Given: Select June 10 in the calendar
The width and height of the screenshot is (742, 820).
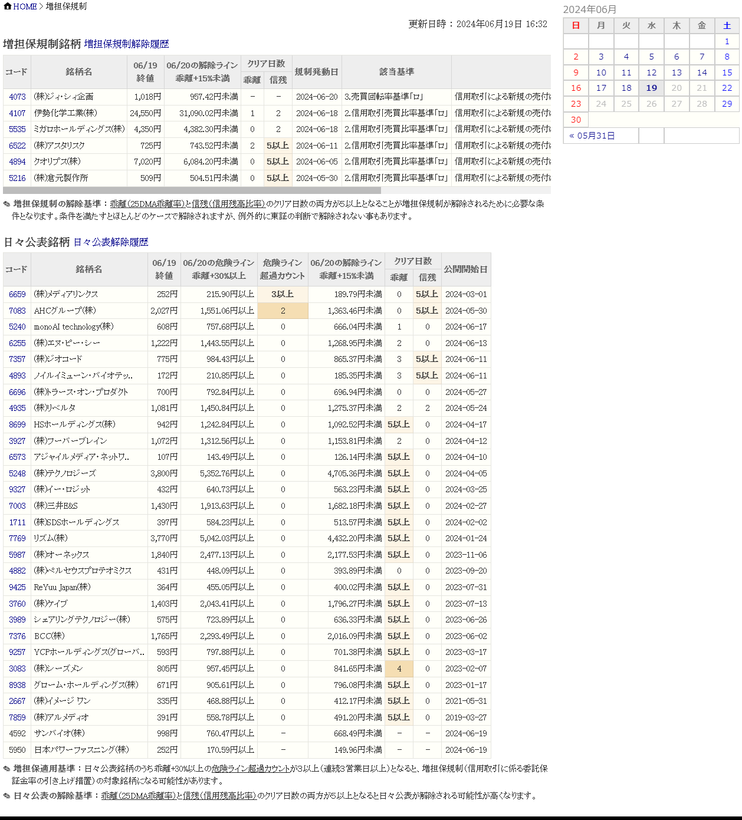Looking at the screenshot, I should tap(601, 73).
